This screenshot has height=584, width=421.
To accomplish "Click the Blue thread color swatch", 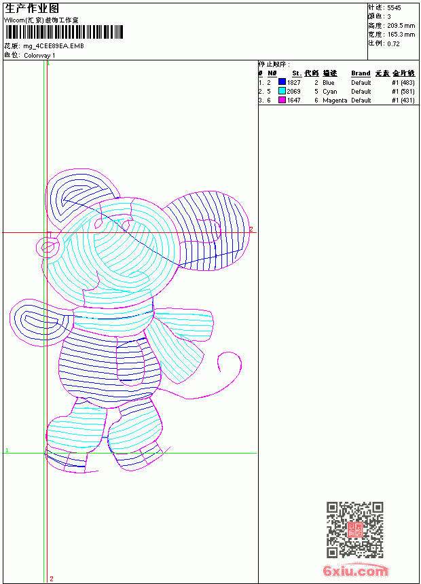I will [x=282, y=82].
